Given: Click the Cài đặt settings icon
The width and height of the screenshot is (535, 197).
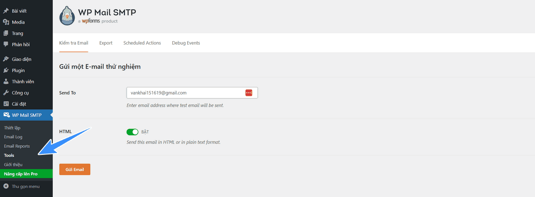Looking at the screenshot, I should [x=6, y=104].
